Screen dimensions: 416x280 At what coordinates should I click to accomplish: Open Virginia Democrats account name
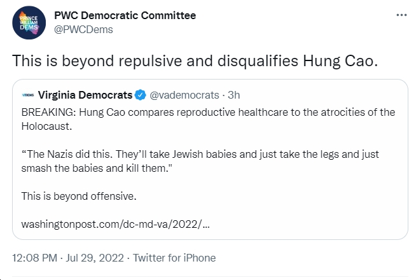pyautogui.click(x=85, y=95)
